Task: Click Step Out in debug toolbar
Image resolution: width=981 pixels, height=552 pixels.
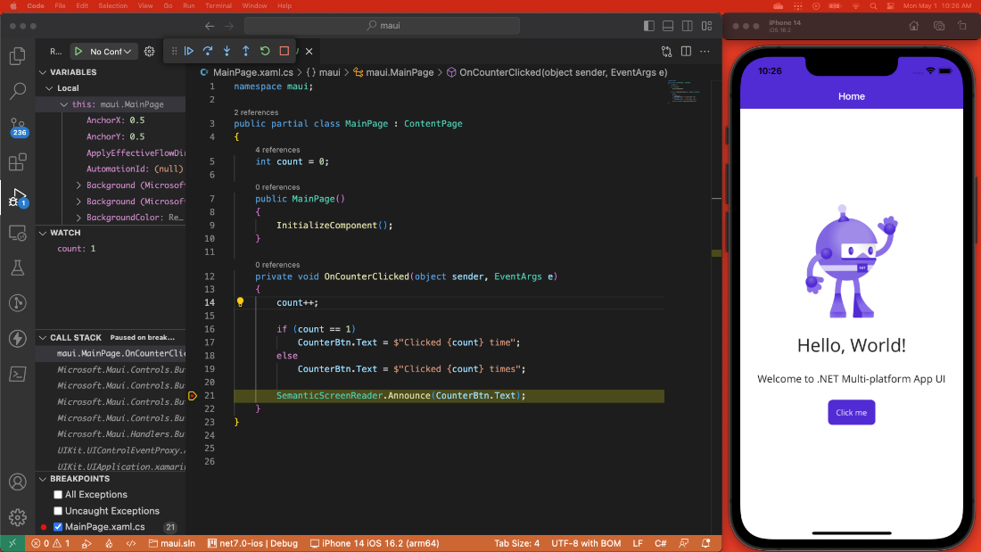Action: pos(246,52)
